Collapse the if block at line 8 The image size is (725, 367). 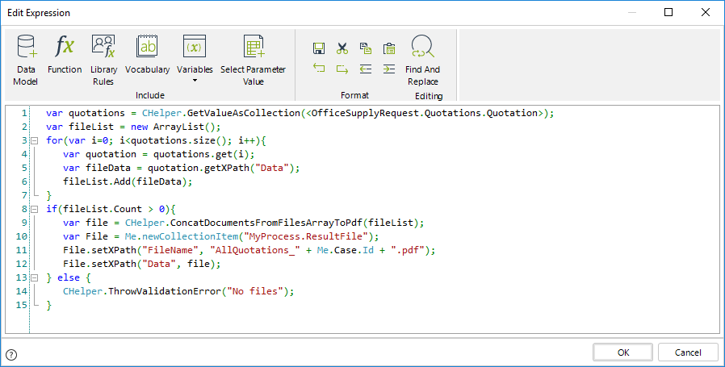tap(35, 210)
